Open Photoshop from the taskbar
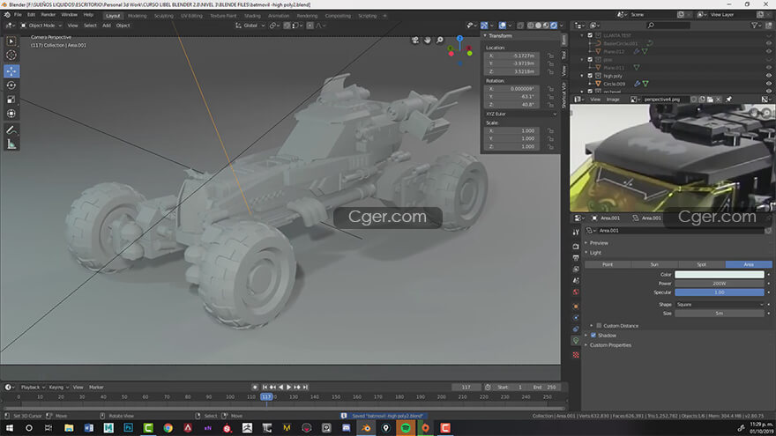This screenshot has height=436, width=776. [128, 427]
